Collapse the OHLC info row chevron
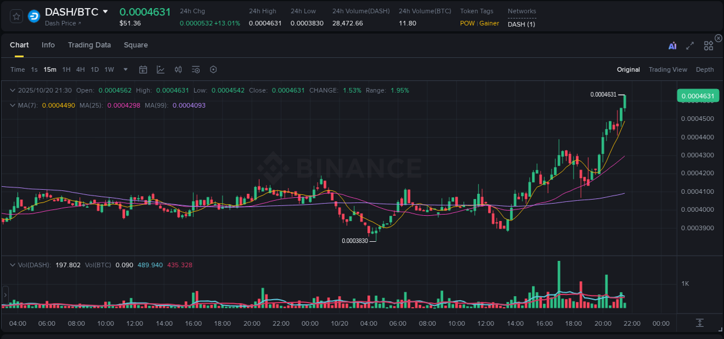724x339 pixels. pyautogui.click(x=13, y=90)
